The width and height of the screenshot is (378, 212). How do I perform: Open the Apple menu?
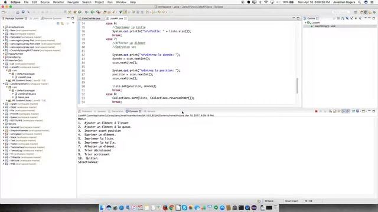pos(5,2)
